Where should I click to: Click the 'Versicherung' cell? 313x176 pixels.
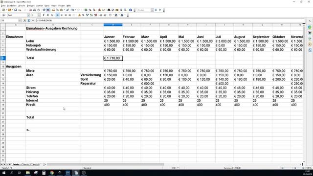tap(92, 75)
